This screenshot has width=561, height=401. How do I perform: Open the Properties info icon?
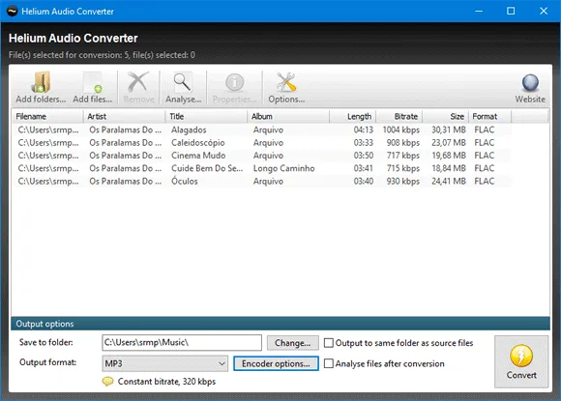click(234, 87)
